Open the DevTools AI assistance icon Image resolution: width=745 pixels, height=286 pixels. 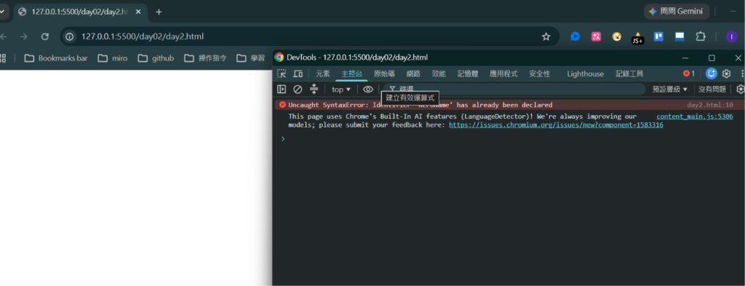click(712, 74)
